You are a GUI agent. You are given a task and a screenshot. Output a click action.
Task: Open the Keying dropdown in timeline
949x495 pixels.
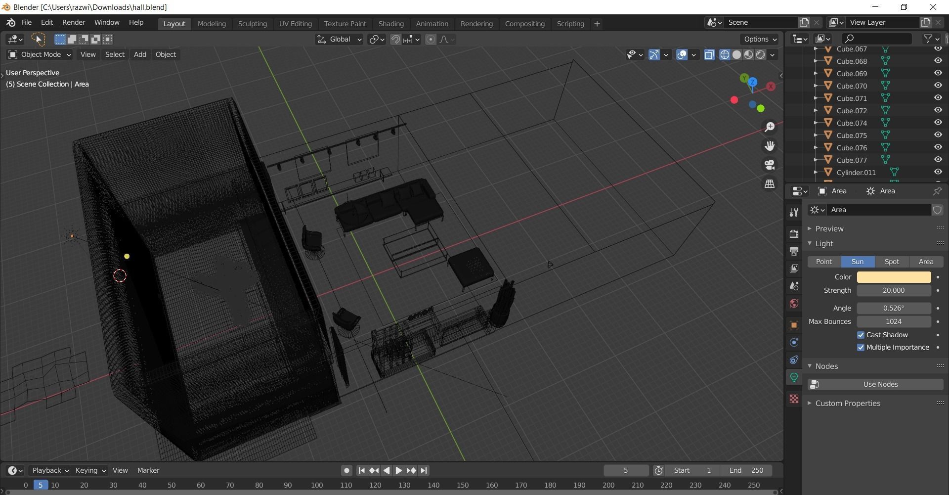click(90, 470)
